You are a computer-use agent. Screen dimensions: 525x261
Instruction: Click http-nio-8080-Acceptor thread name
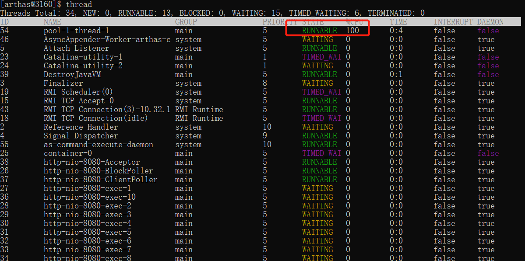pos(92,162)
